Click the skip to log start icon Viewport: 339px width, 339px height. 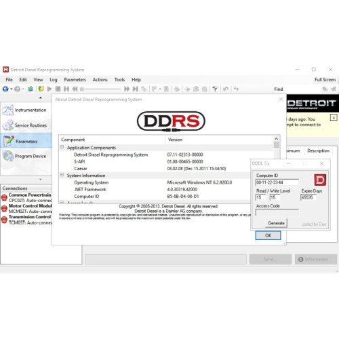[66, 89]
